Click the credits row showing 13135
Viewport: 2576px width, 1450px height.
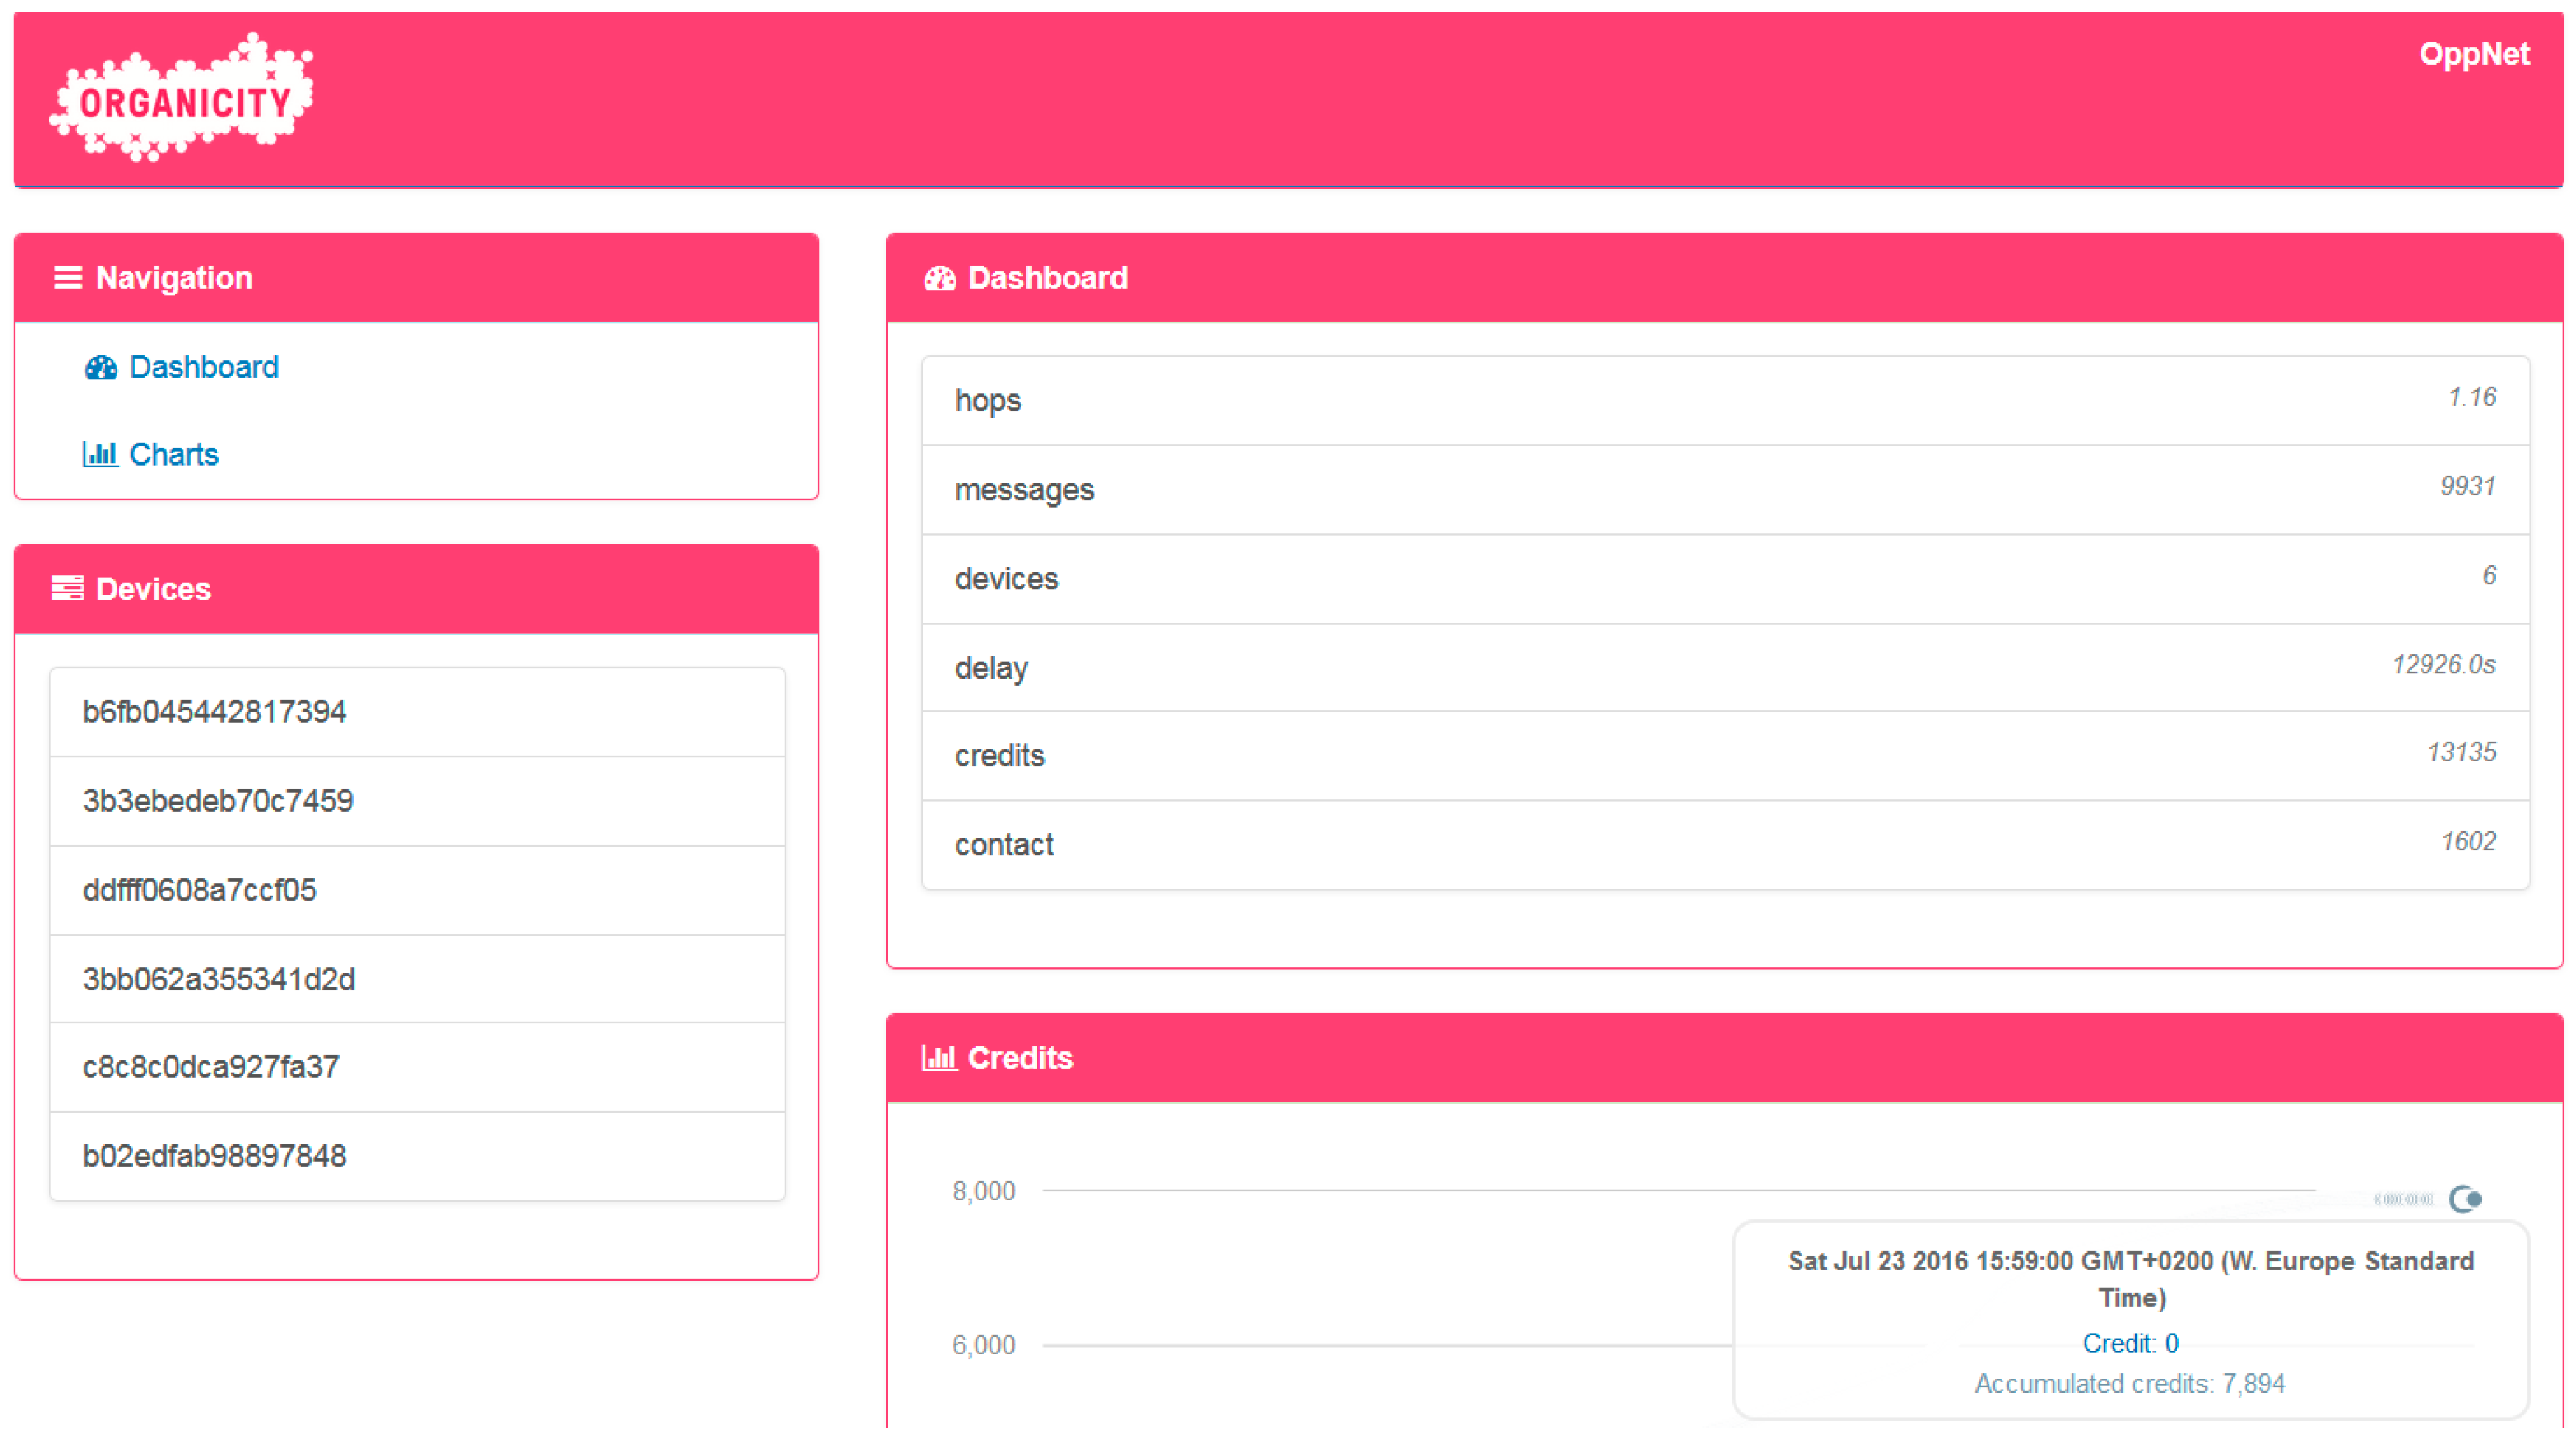[1724, 756]
